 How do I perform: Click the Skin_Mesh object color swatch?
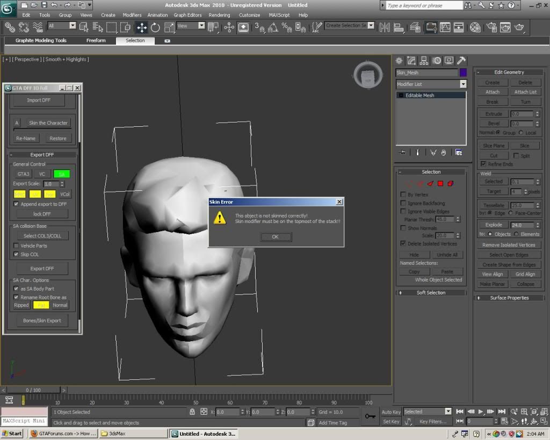coord(463,73)
